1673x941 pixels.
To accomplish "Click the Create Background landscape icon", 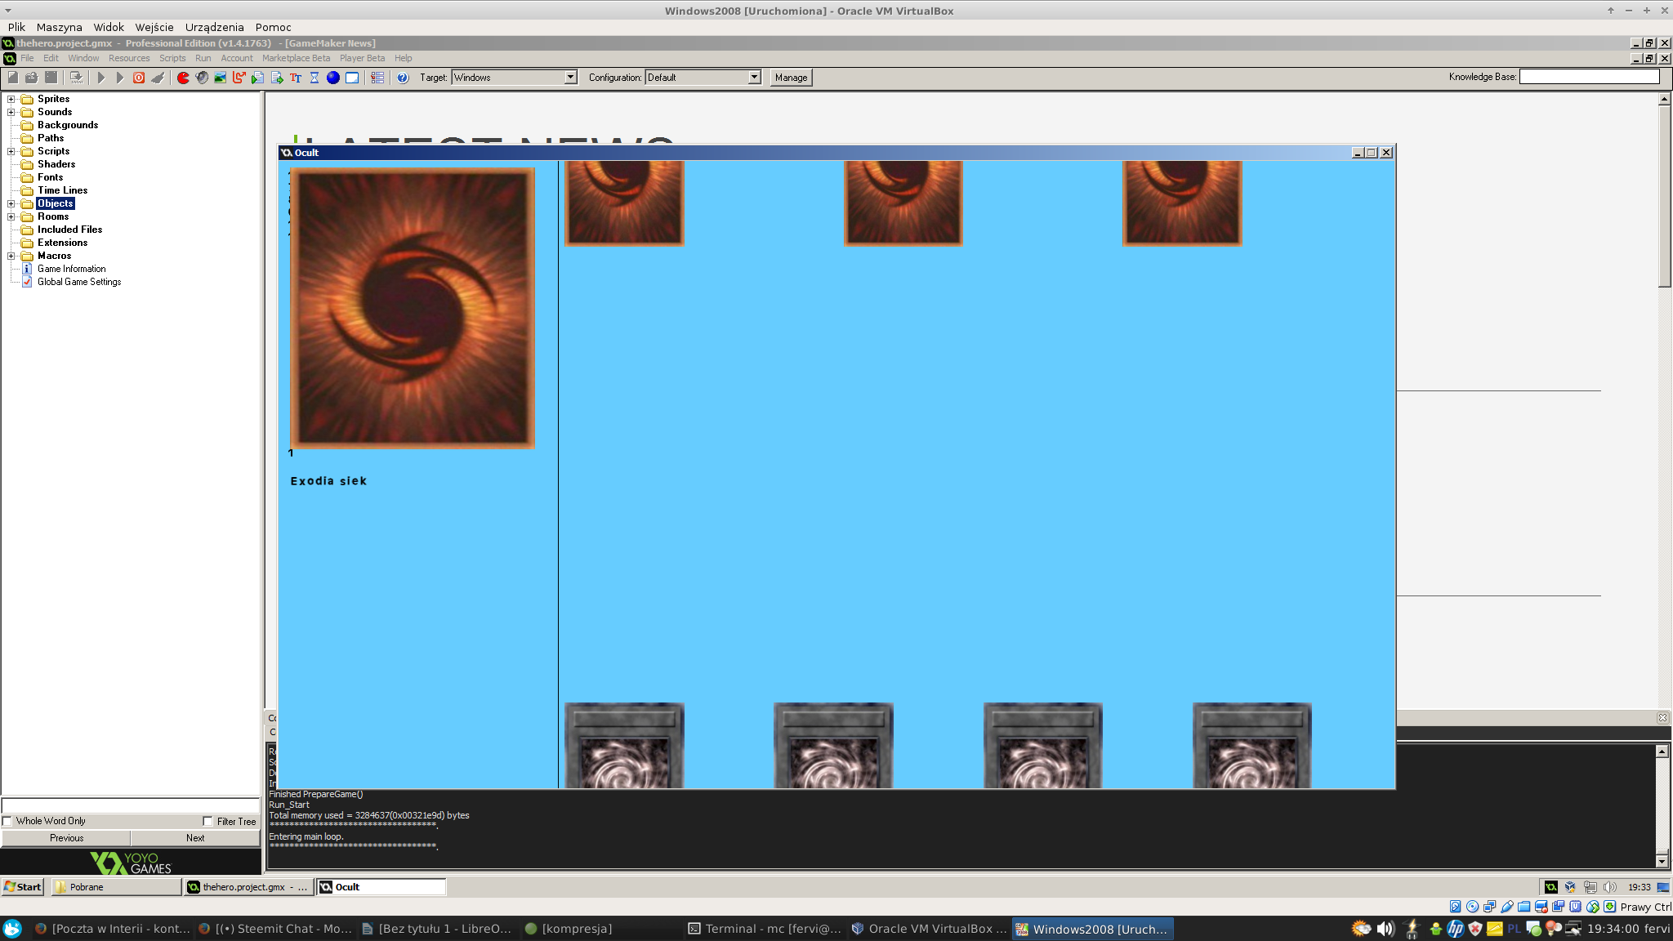I will [220, 78].
